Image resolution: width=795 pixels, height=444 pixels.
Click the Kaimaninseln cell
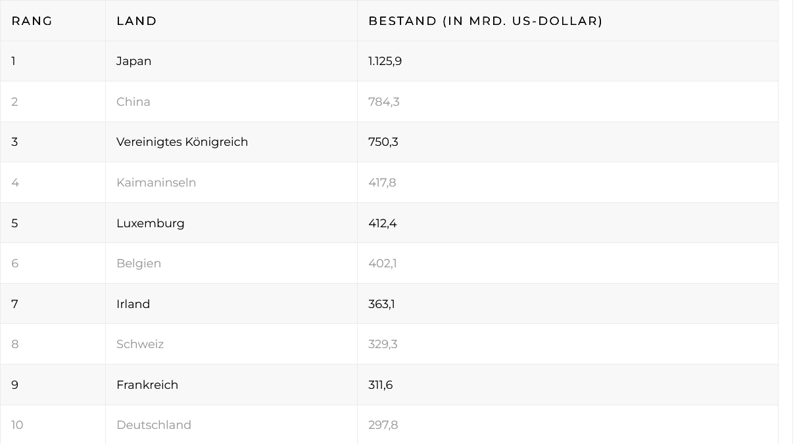click(157, 183)
